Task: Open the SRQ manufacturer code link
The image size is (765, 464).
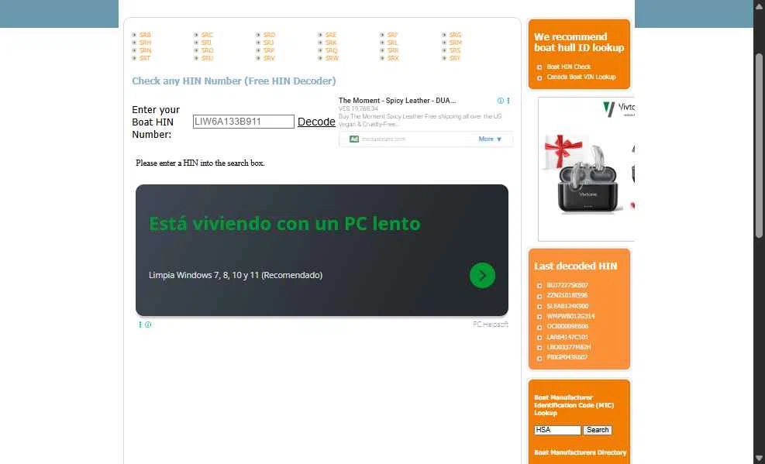Action: [331, 50]
